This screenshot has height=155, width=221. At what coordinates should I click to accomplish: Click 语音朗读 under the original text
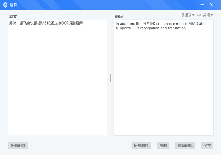(18, 145)
